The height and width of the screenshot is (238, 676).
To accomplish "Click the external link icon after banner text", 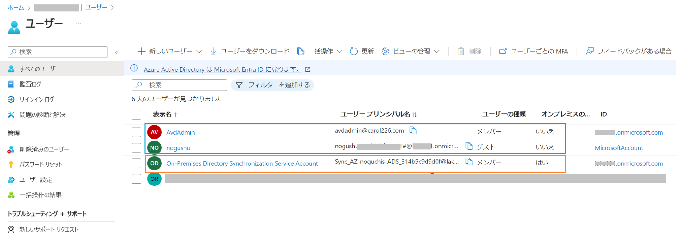I will tap(308, 69).
